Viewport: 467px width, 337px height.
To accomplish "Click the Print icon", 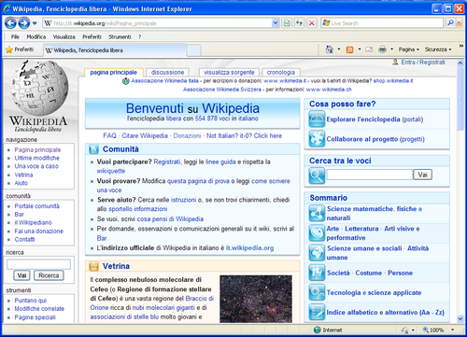I will point(382,49).
